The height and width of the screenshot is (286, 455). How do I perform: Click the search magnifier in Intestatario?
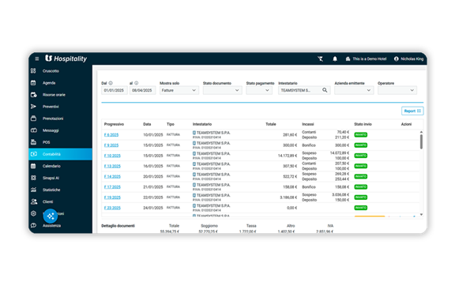point(325,90)
